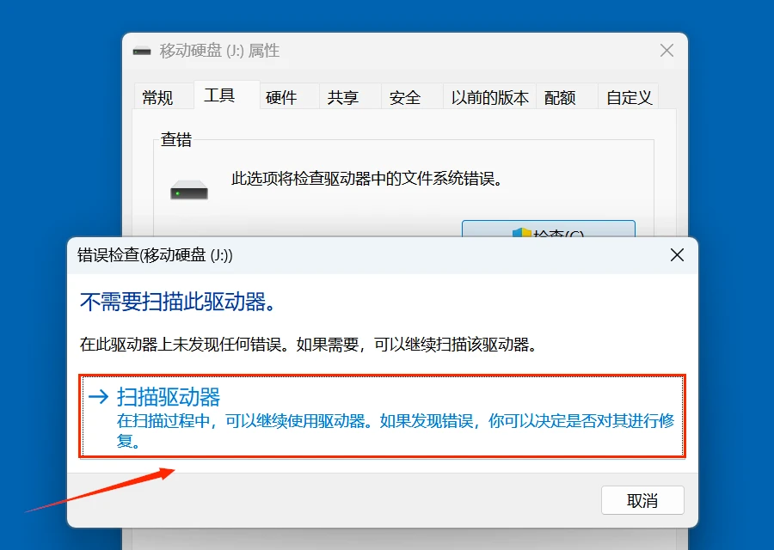Click the 错误检查(移动硬盘 (J:)) title bar
774x550 pixels.
(x=155, y=255)
